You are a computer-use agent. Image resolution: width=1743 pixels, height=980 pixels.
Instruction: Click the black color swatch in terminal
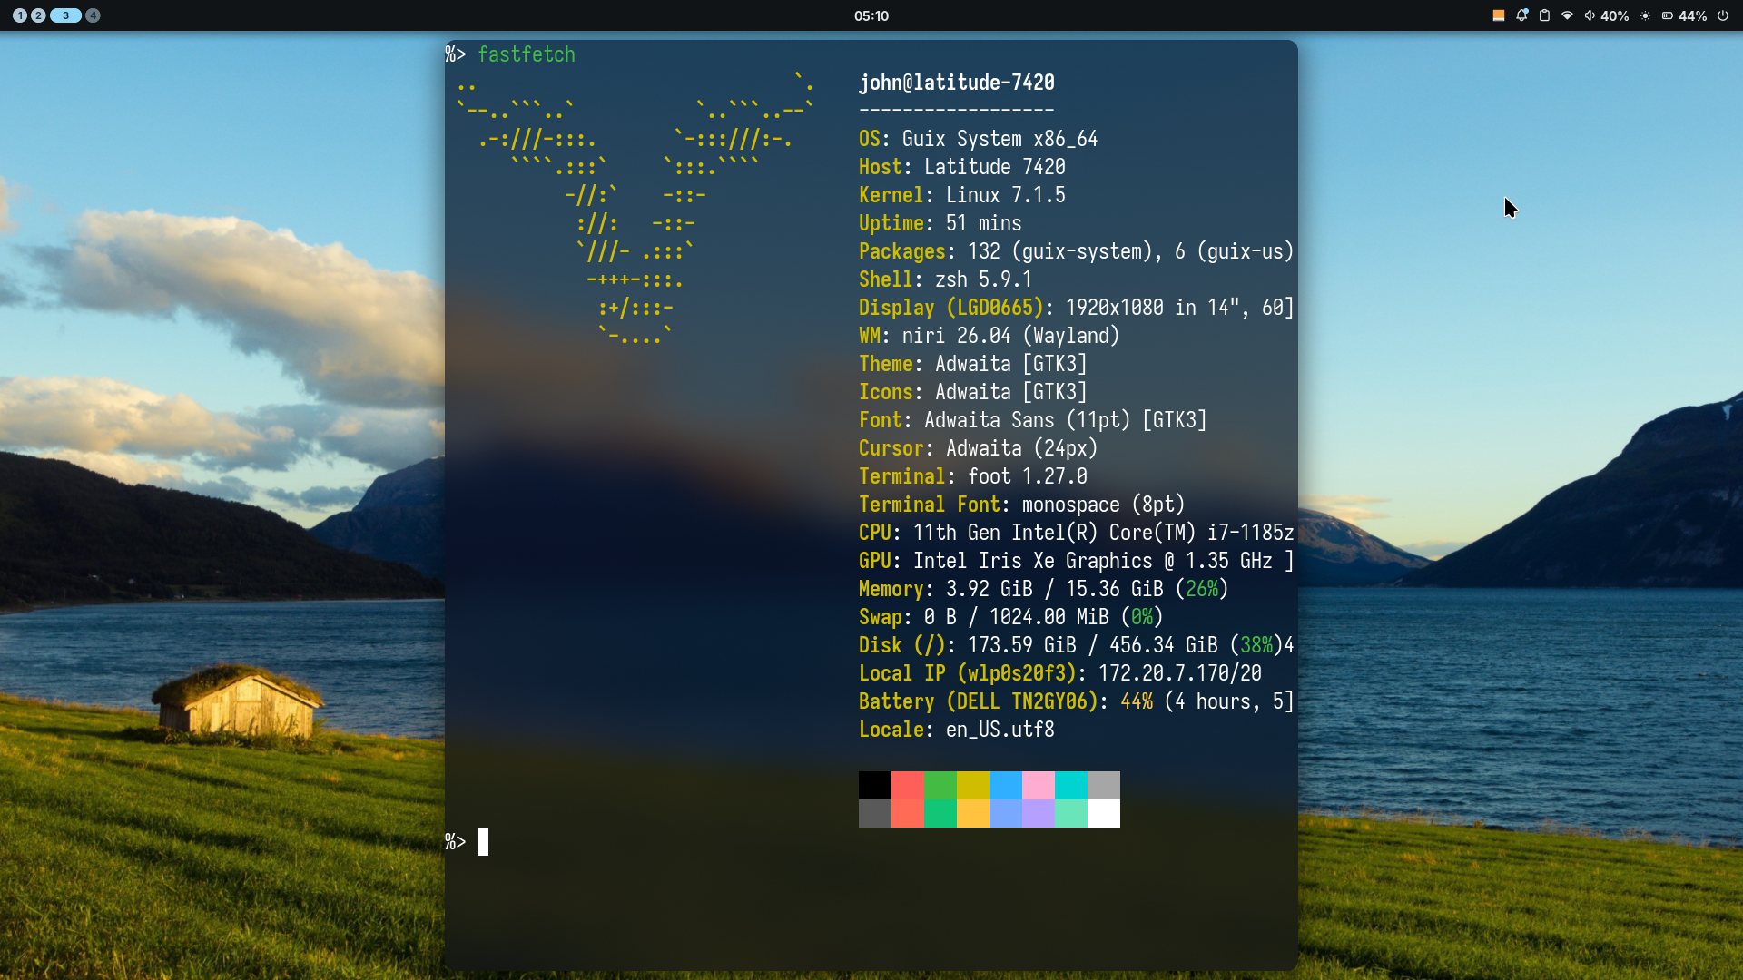[x=875, y=785]
